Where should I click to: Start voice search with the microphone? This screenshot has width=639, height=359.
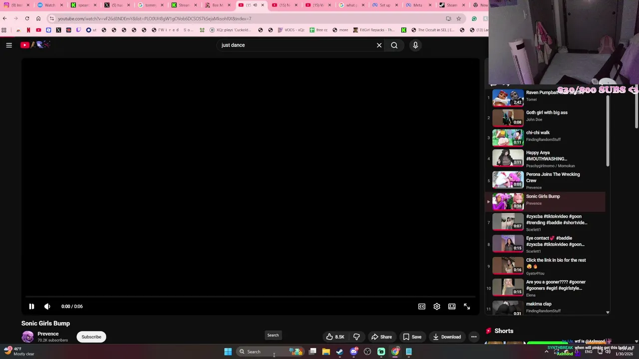click(415, 45)
